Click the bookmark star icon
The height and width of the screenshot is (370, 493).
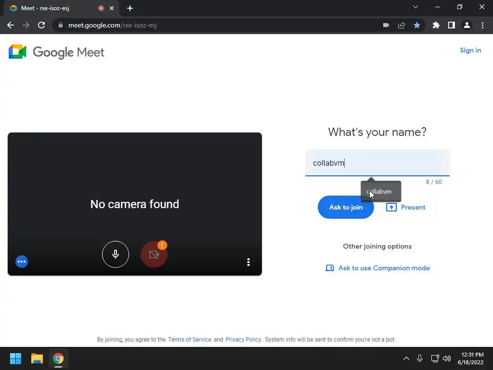tap(417, 25)
